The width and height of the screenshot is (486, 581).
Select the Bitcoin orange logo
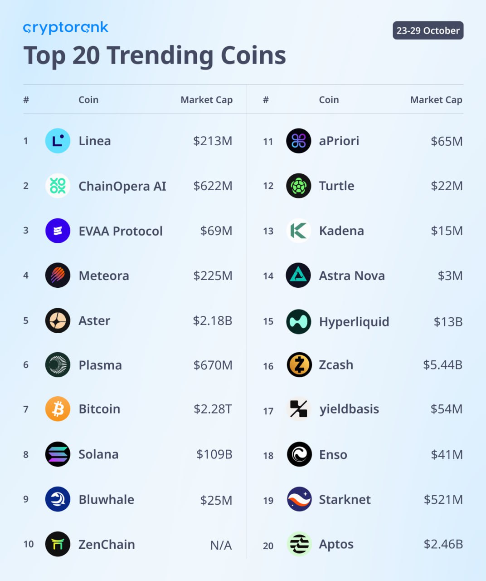[58, 409]
